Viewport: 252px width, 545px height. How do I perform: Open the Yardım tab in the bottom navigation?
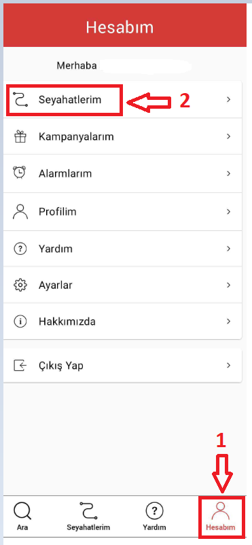(x=154, y=516)
